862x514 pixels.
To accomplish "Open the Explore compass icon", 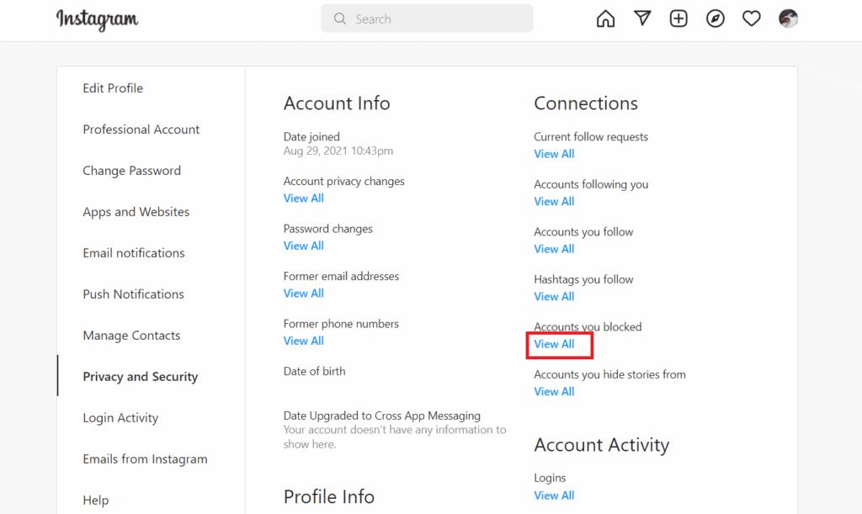I will click(x=716, y=19).
